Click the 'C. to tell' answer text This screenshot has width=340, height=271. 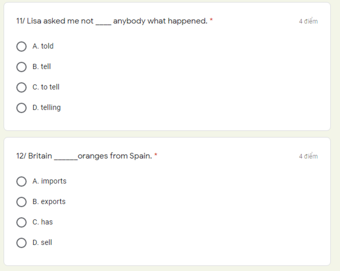pos(46,87)
